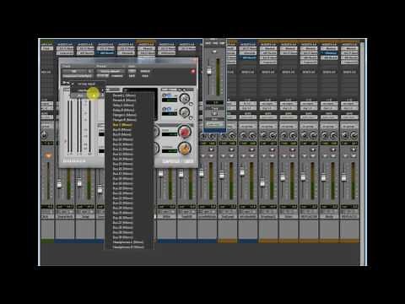Click the pan knob on the leftmost channel
Screen dimensions: 405x304
[45, 135]
